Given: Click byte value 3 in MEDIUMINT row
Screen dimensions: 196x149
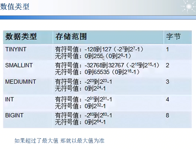Looking at the screenshot, I should coord(167,82).
